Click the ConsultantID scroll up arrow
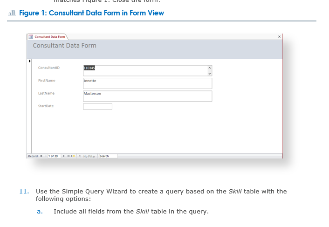This screenshot has width=329, height=227. click(x=209, y=68)
